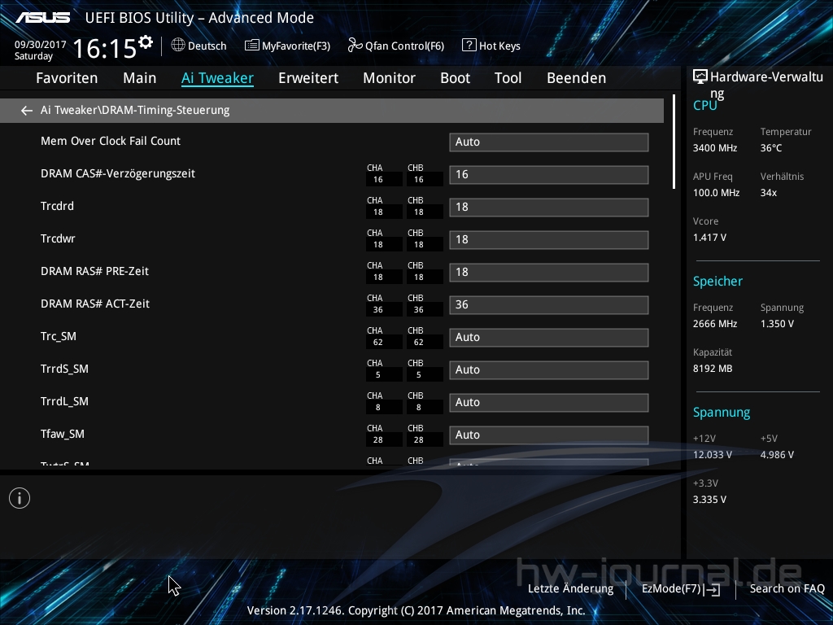The width and height of the screenshot is (833, 625).
Task: Select the Ai Tweaker tab
Action: coord(217,78)
